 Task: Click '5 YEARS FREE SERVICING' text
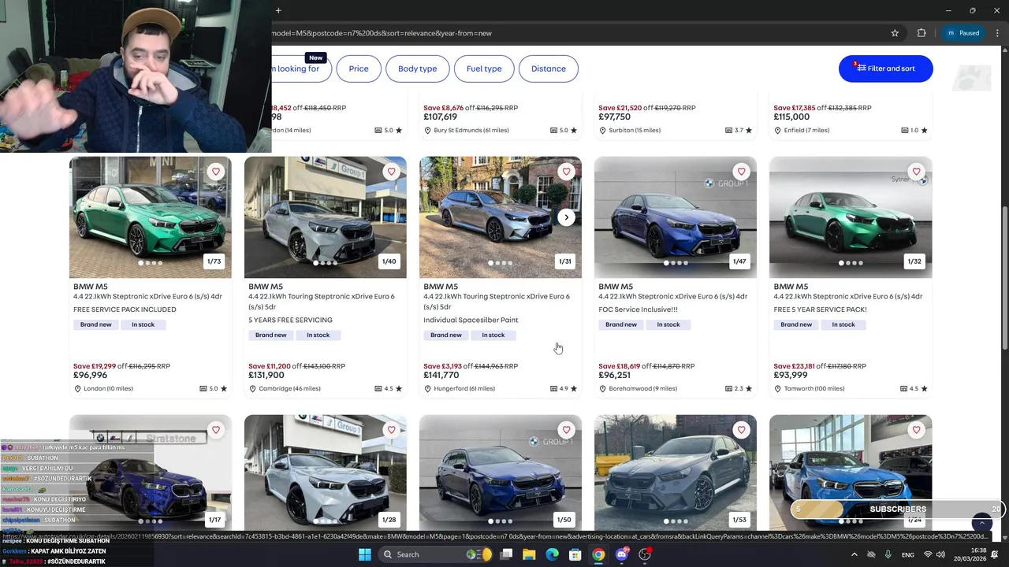tap(290, 320)
